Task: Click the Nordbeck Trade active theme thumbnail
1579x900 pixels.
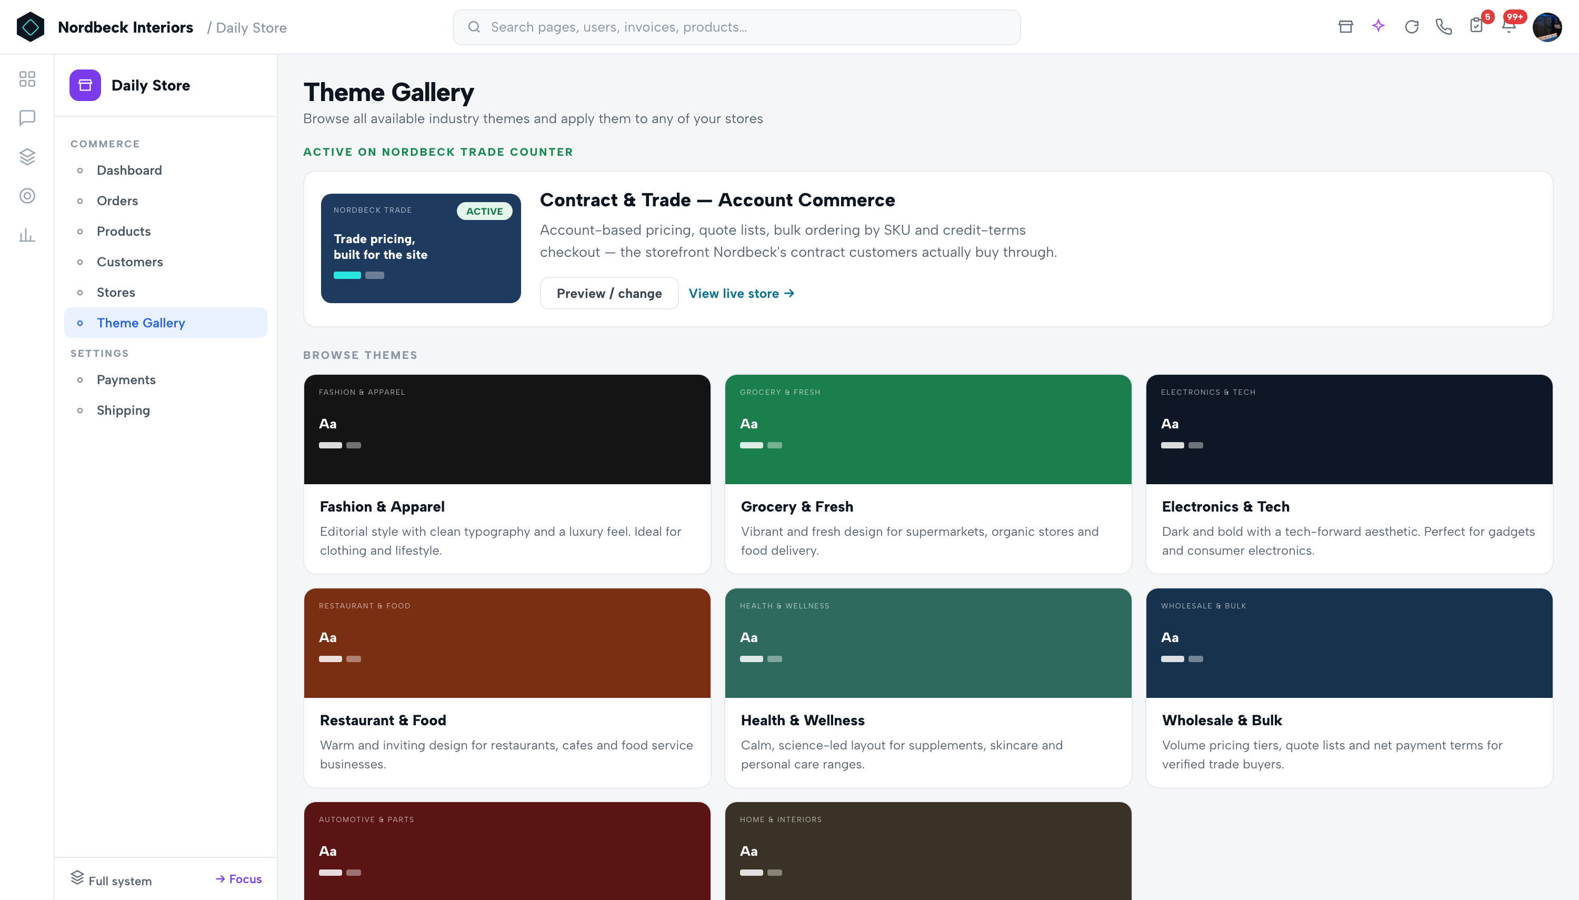Action: (x=421, y=248)
